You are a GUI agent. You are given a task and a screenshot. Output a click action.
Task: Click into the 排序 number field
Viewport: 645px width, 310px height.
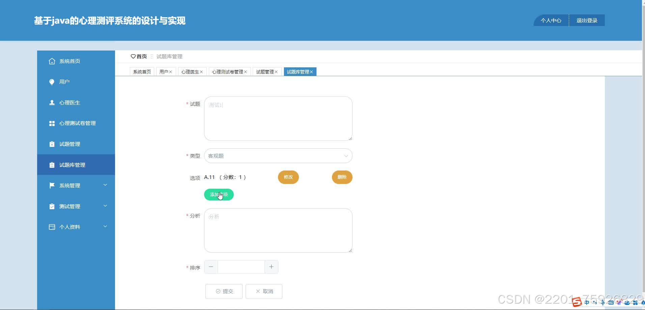[241, 267]
